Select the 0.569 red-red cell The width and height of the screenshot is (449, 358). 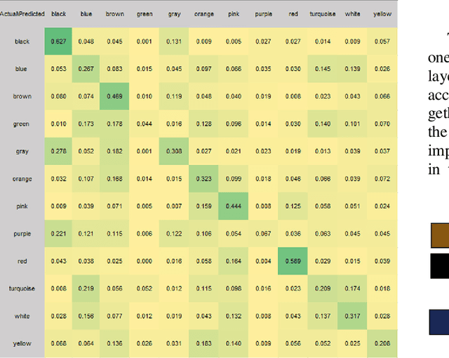point(293,261)
